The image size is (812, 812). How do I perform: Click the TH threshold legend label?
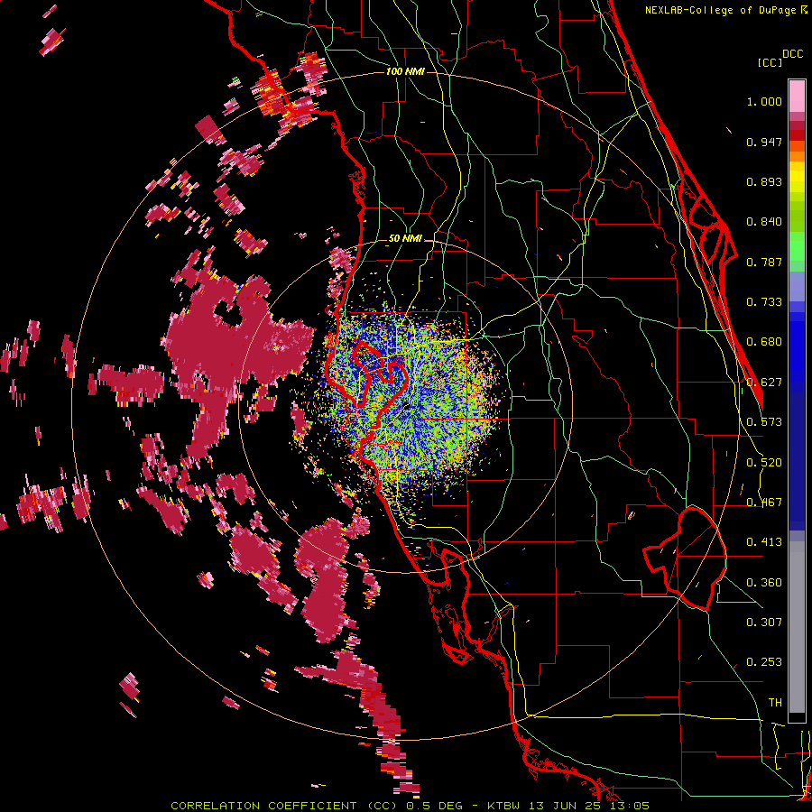(x=775, y=703)
